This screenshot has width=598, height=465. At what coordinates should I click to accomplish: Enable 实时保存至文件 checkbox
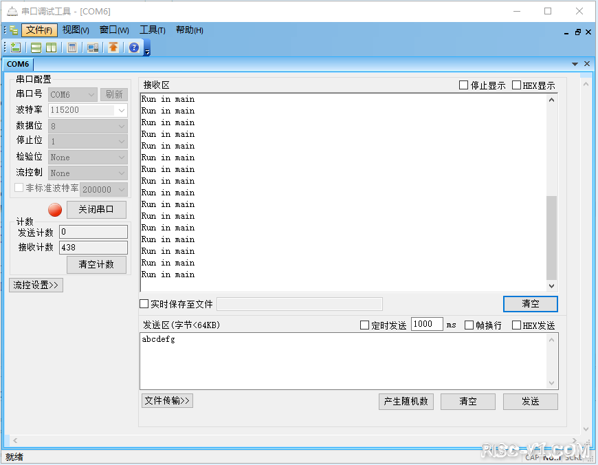point(144,304)
